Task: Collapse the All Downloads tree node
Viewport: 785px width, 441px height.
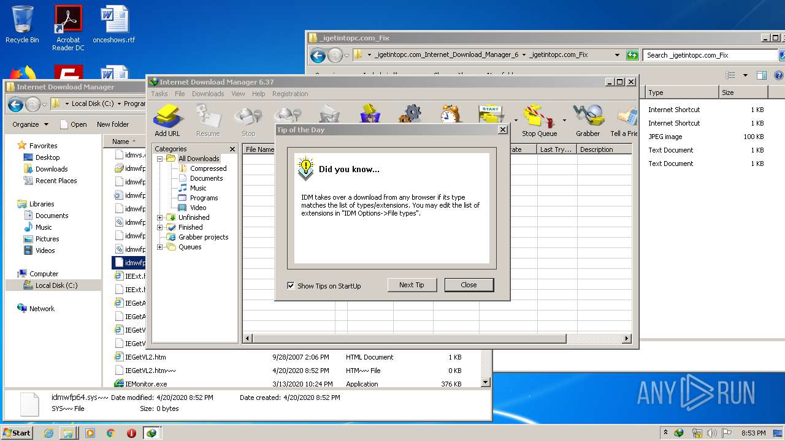Action: pos(160,159)
